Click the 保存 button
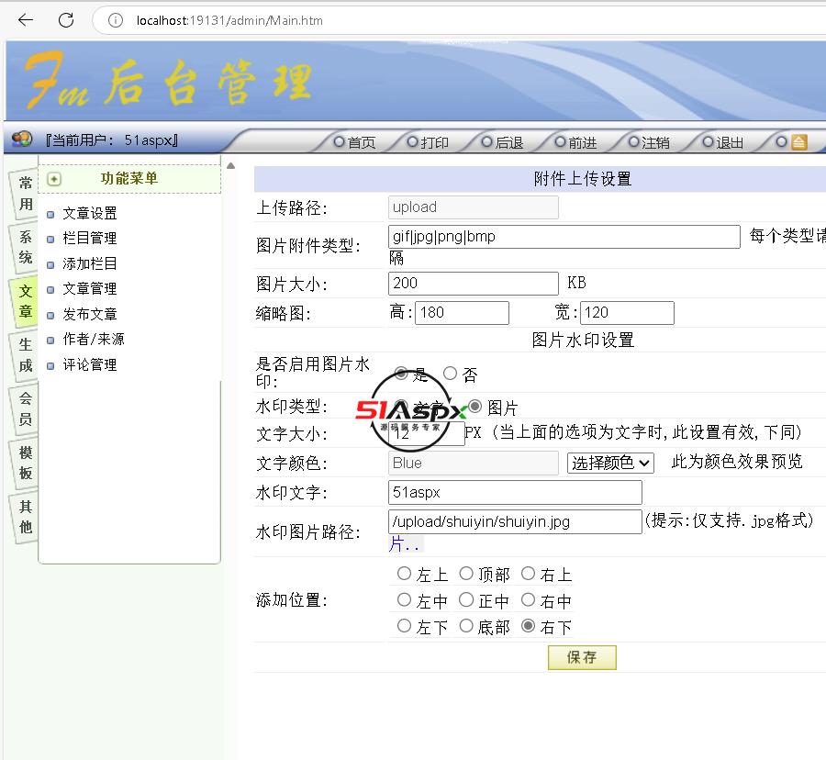Image resolution: width=826 pixels, height=760 pixels. click(582, 657)
